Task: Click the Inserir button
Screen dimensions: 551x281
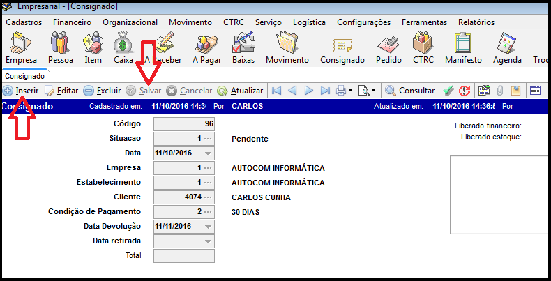Action: [21, 91]
